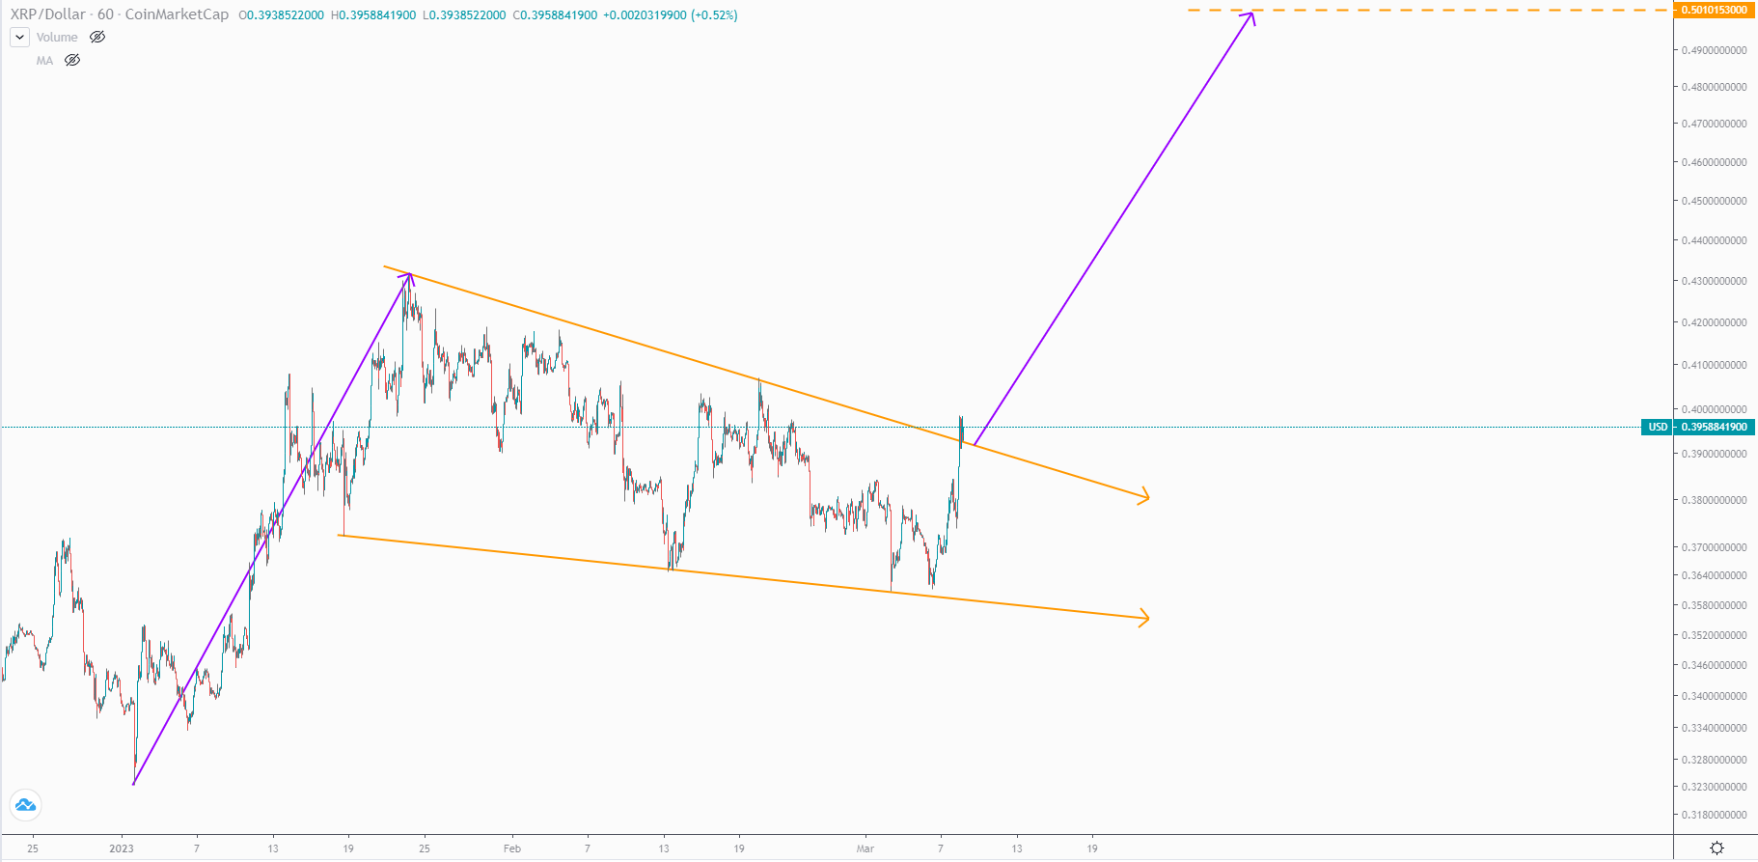1758x862 pixels.
Task: Click the closing price value in header
Action: click(556, 15)
